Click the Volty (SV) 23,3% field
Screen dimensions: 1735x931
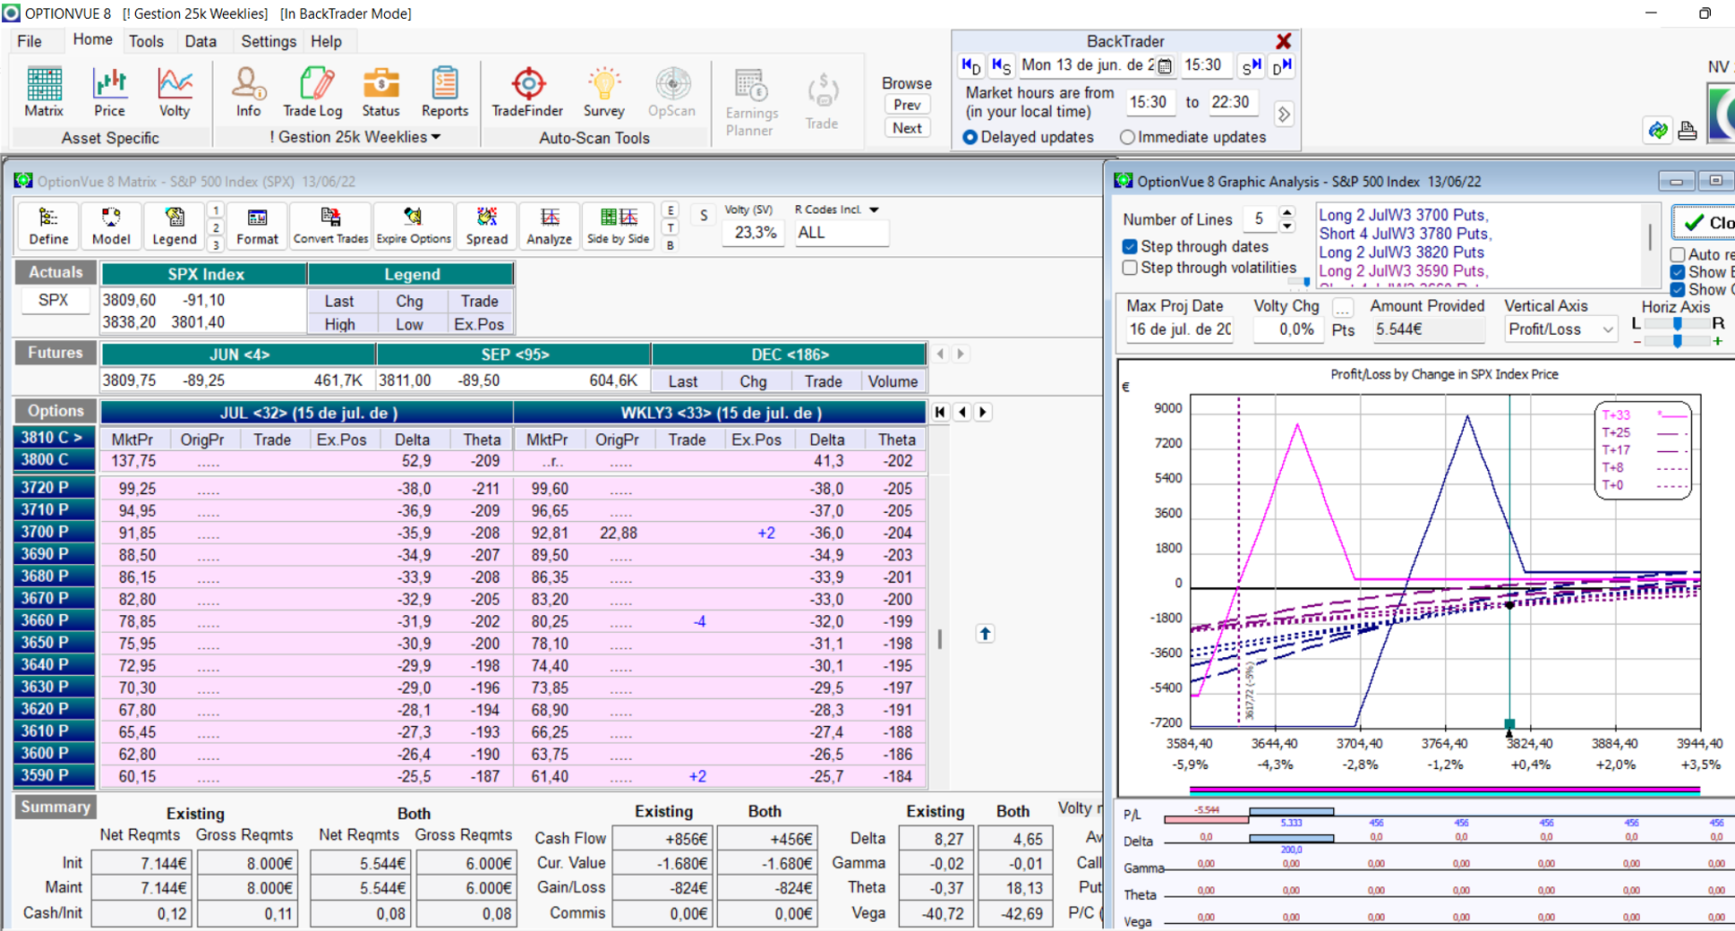pos(755,233)
